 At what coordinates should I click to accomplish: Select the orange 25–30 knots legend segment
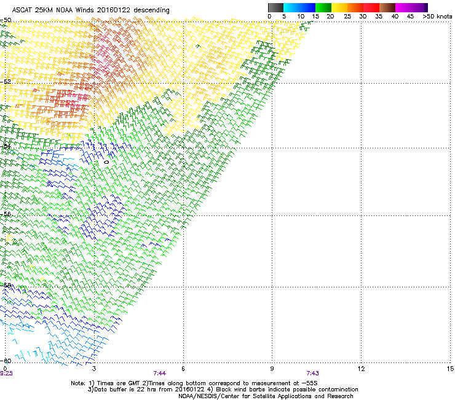pos(355,7)
